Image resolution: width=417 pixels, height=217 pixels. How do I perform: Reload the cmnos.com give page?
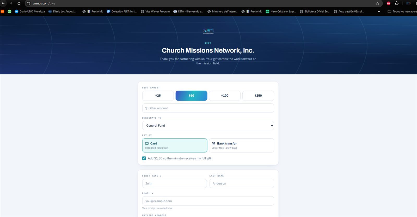[19, 3]
